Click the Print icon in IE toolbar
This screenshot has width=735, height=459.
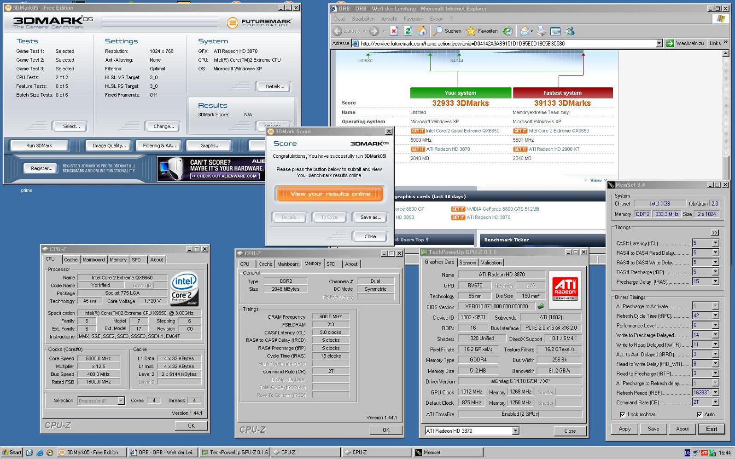pos(542,31)
